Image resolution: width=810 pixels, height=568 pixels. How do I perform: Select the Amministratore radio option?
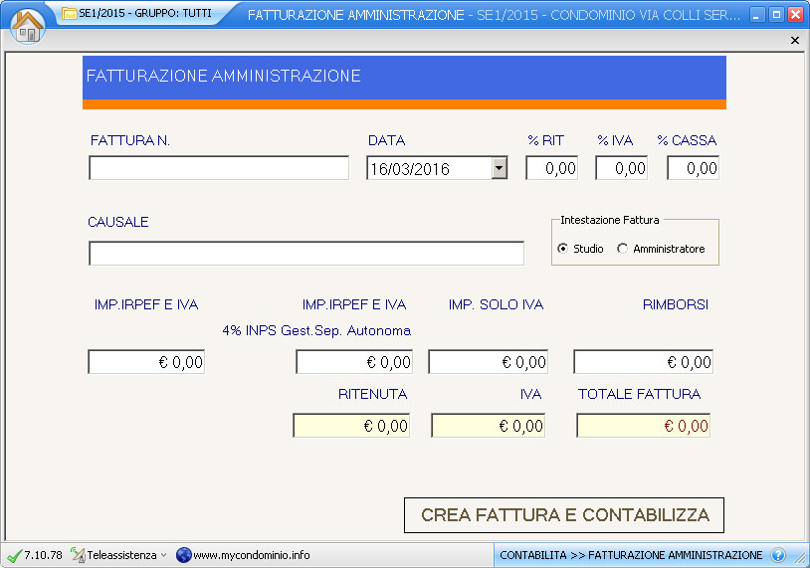(x=623, y=249)
